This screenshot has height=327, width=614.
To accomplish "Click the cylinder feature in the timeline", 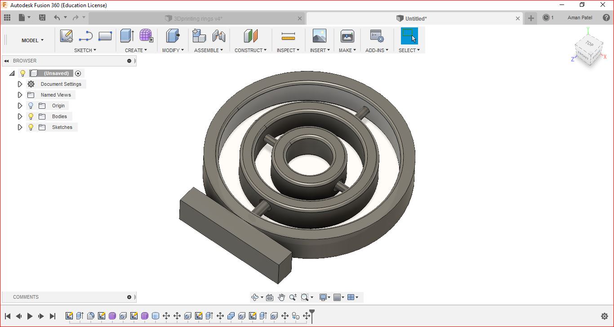I will (156, 316).
